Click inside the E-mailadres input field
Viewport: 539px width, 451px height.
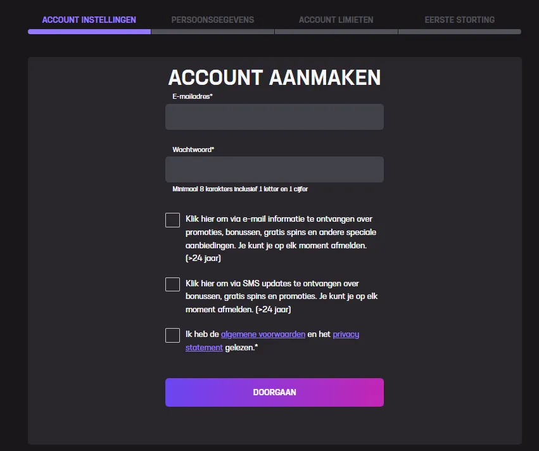(274, 117)
